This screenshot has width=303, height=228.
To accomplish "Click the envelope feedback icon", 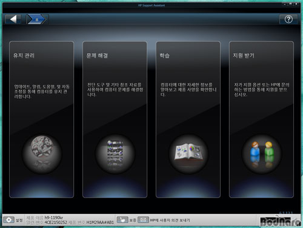I will tap(143, 220).
